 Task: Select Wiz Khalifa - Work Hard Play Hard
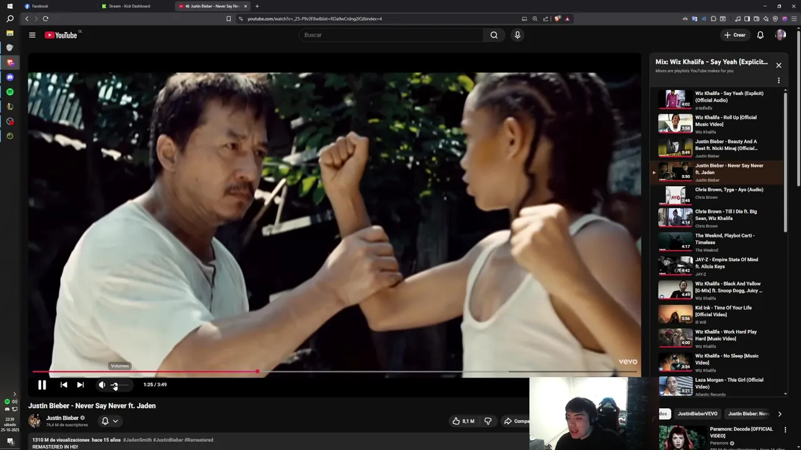(717, 339)
